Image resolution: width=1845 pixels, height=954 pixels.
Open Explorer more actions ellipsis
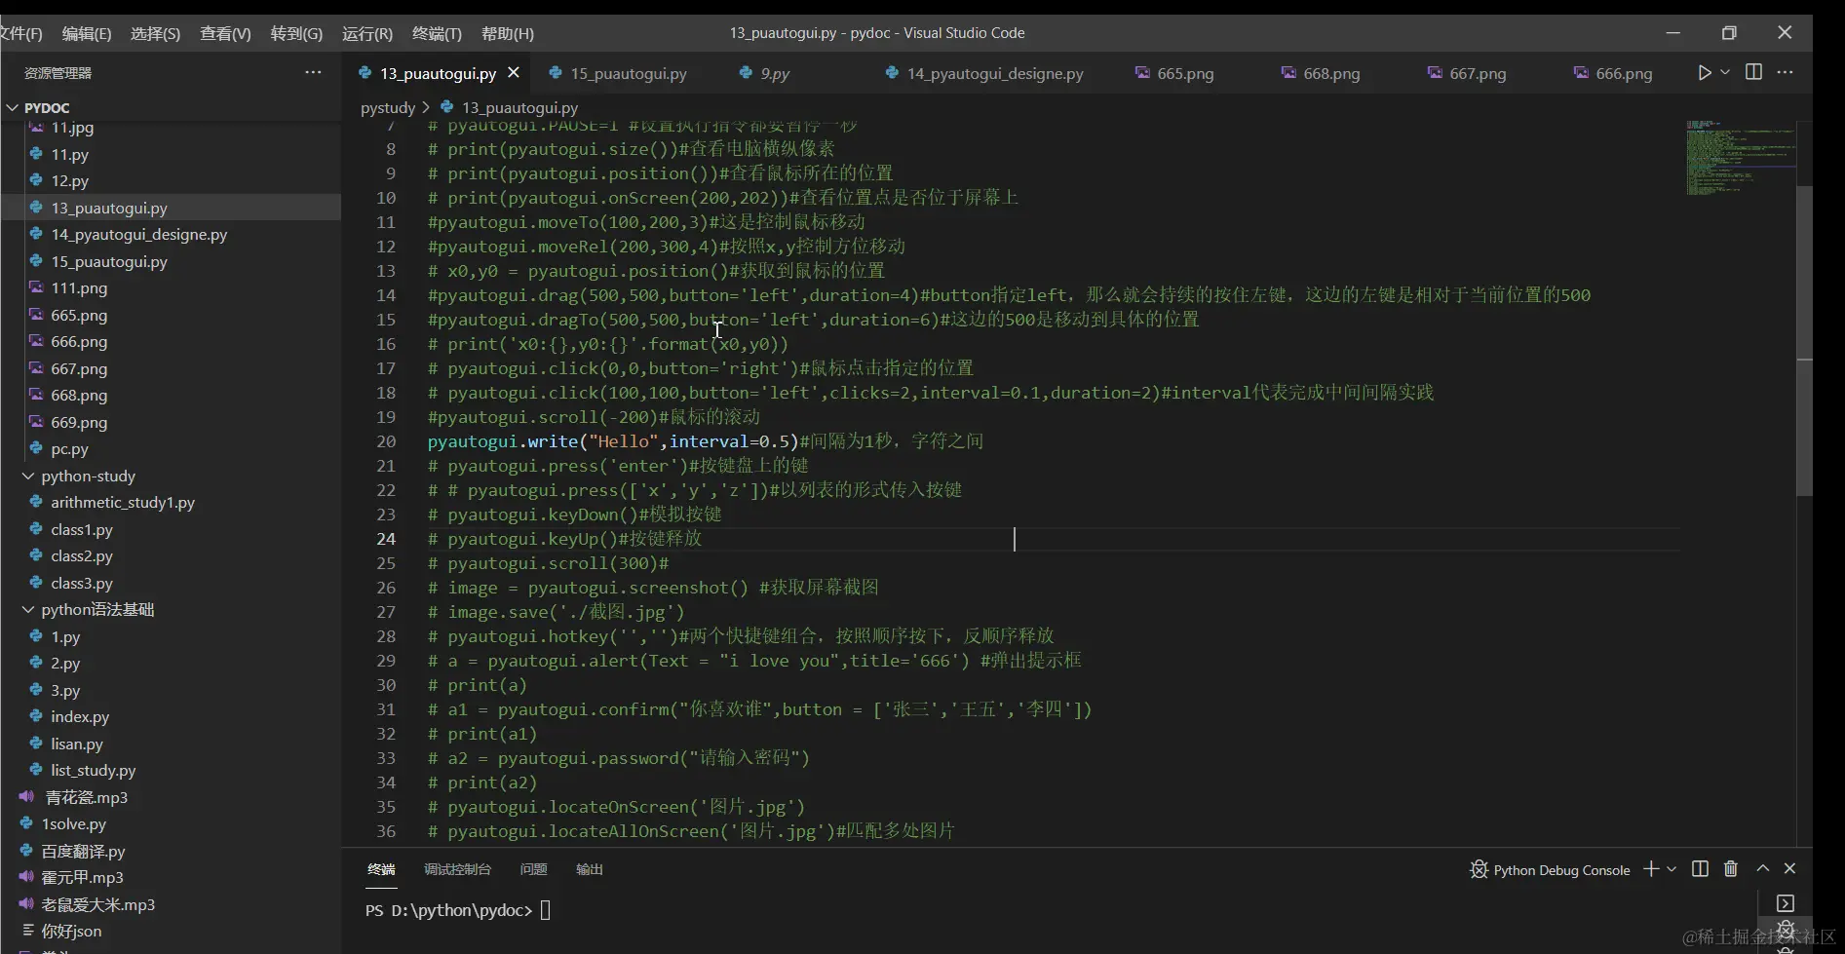point(313,72)
